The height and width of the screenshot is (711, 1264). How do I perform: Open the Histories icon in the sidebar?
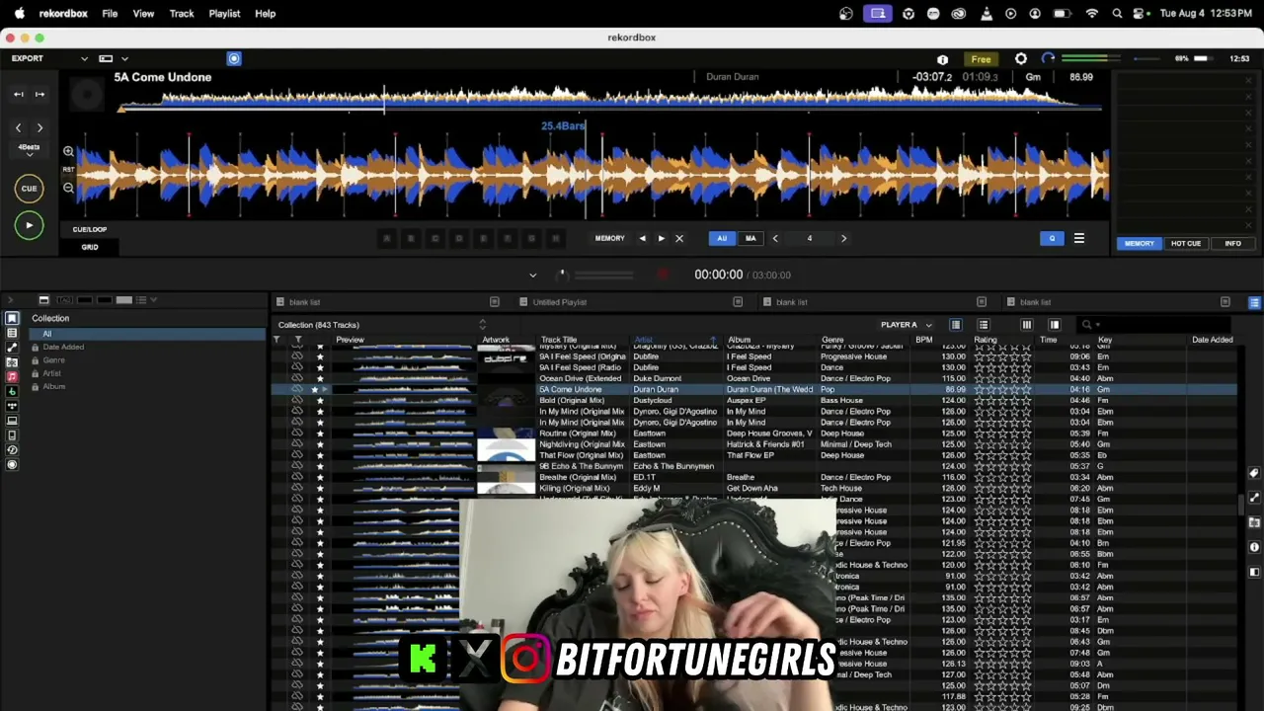pos(12,449)
